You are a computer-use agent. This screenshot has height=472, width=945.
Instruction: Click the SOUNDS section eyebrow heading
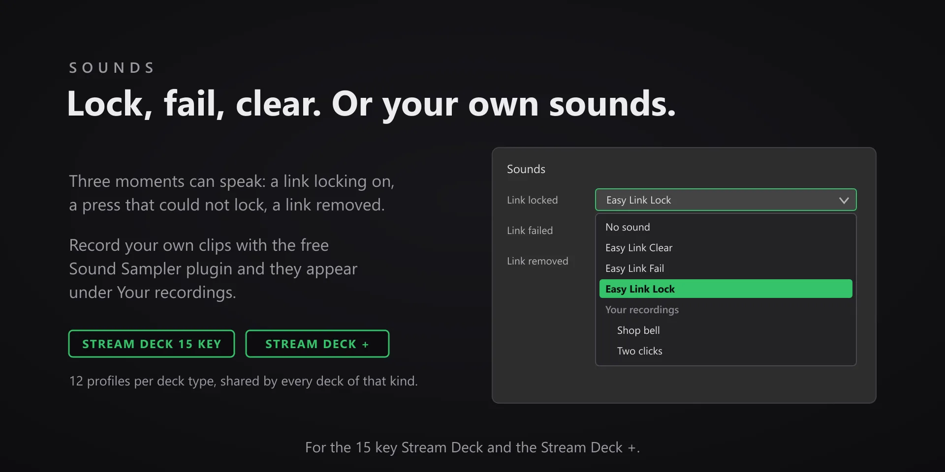point(112,68)
